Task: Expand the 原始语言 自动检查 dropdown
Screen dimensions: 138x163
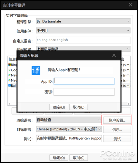Action: click(x=69, y=120)
